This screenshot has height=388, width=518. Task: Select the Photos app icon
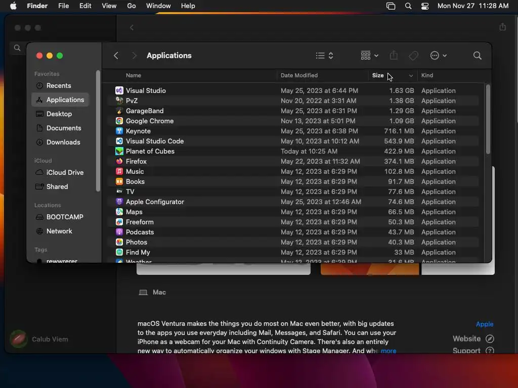[x=119, y=242]
